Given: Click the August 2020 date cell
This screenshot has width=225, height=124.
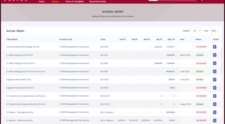Looking at the screenshot, I should coord(185,104).
